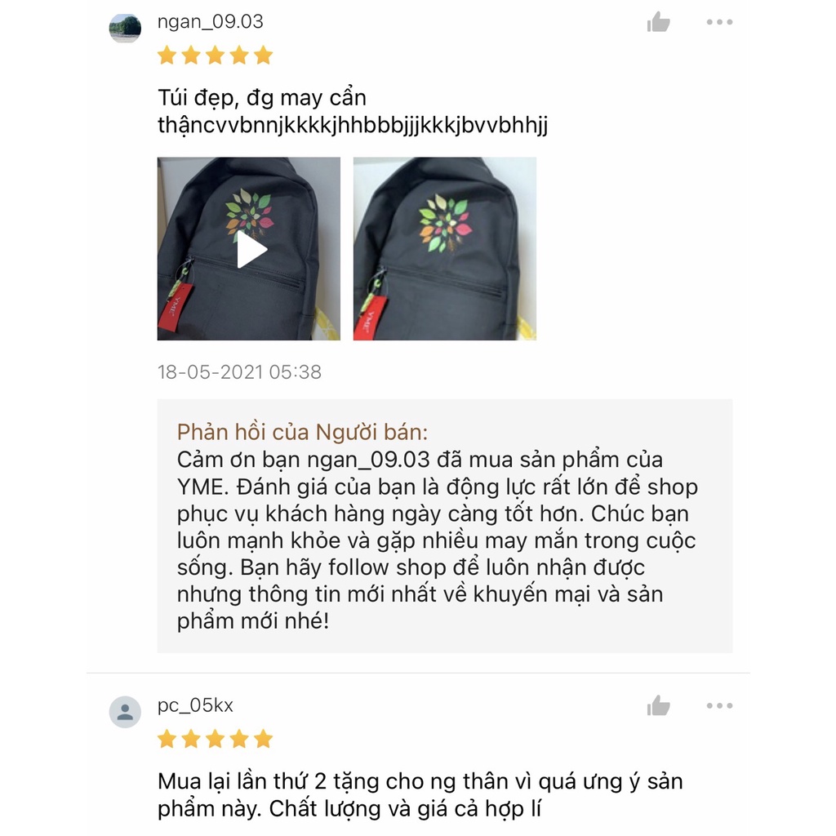836x836 pixels.
Task: Select the review timestamp 18-05-2021 05:38
Action: (239, 372)
